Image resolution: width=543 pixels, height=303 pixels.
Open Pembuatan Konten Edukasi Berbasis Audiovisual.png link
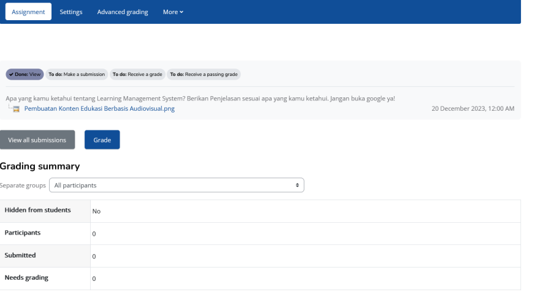coord(99,109)
